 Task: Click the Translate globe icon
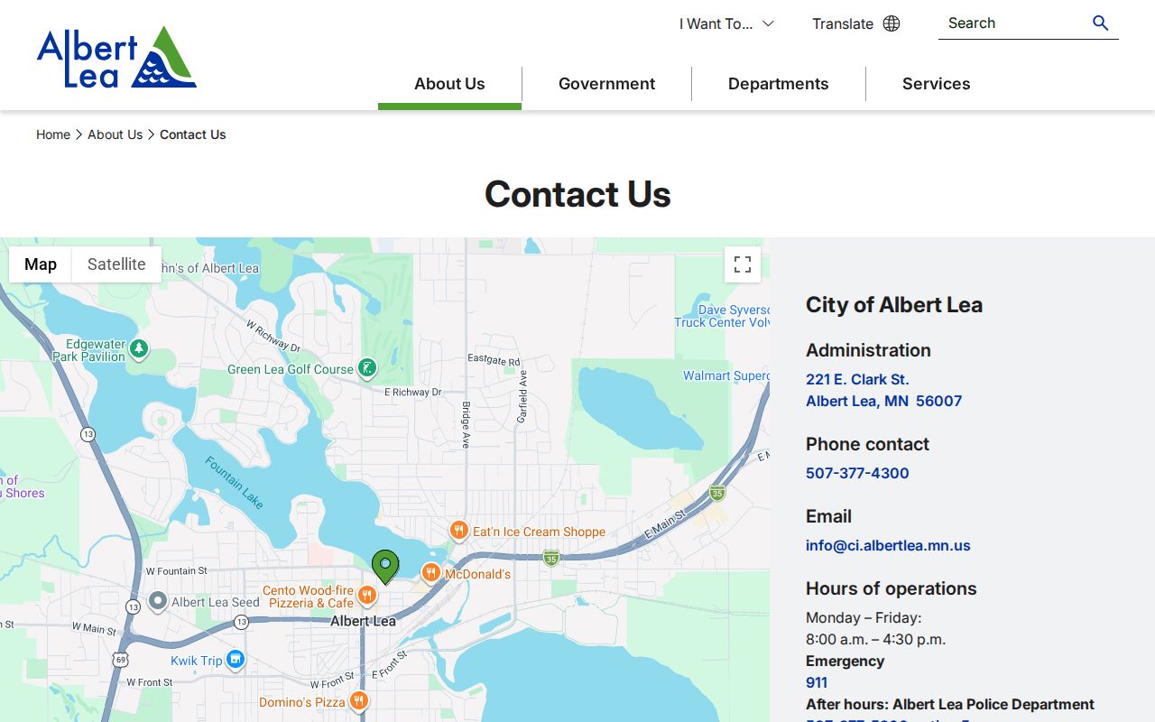(x=892, y=23)
